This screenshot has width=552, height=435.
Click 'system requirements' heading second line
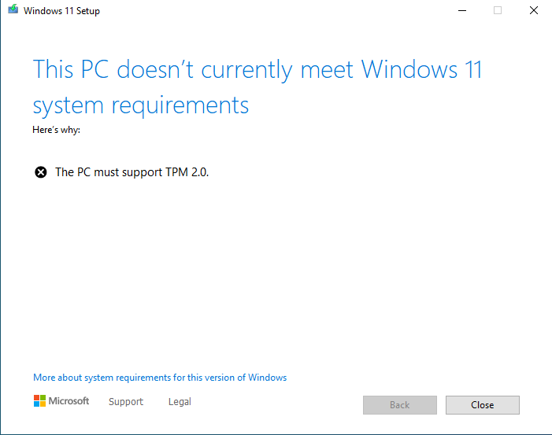point(141,105)
